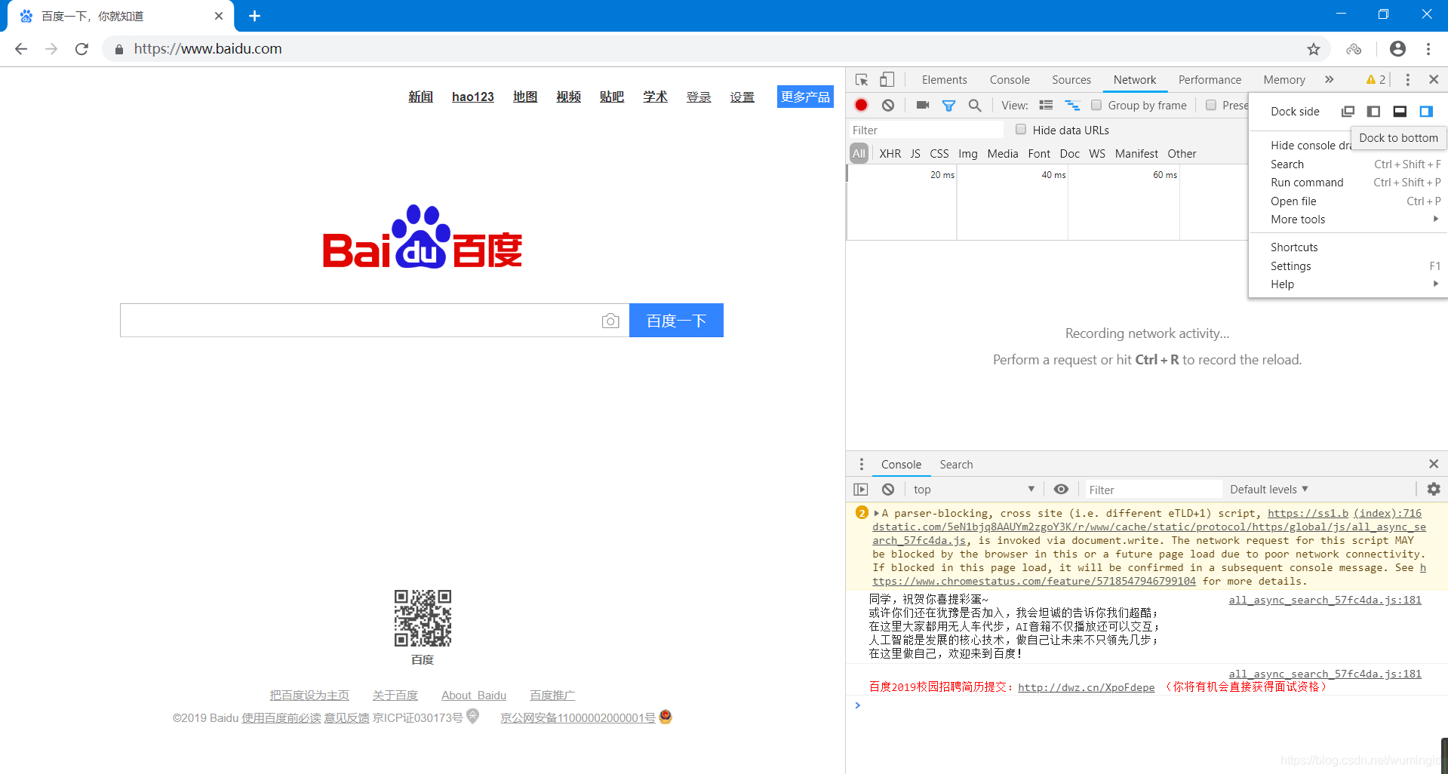Open the Performance tab
The image size is (1448, 774).
1210,80
